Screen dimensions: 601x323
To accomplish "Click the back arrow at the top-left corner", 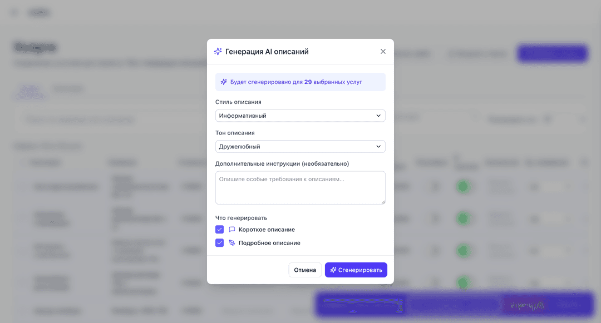I will coord(13,12).
